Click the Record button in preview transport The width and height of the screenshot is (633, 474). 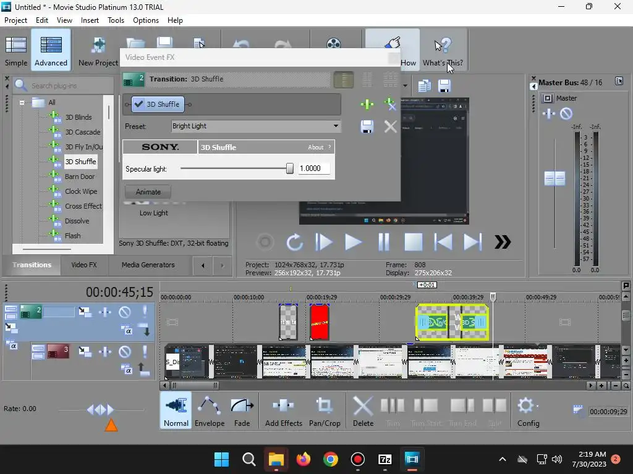265,242
